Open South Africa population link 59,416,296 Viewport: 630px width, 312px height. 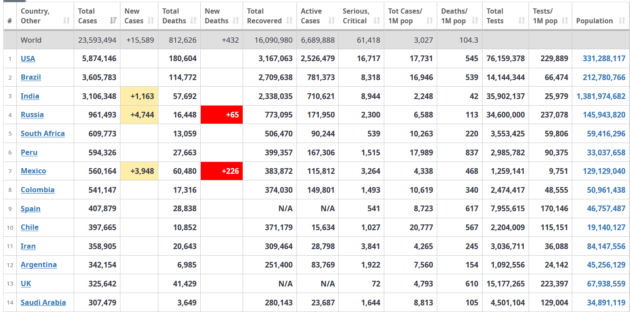click(606, 133)
